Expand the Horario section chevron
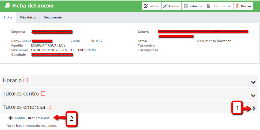 253,82
